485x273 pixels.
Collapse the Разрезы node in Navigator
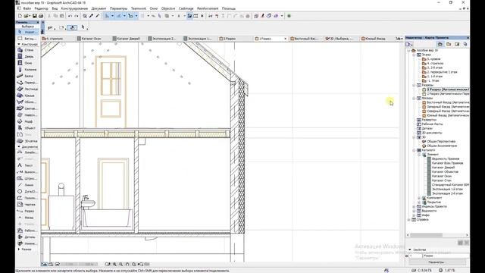[414, 85]
